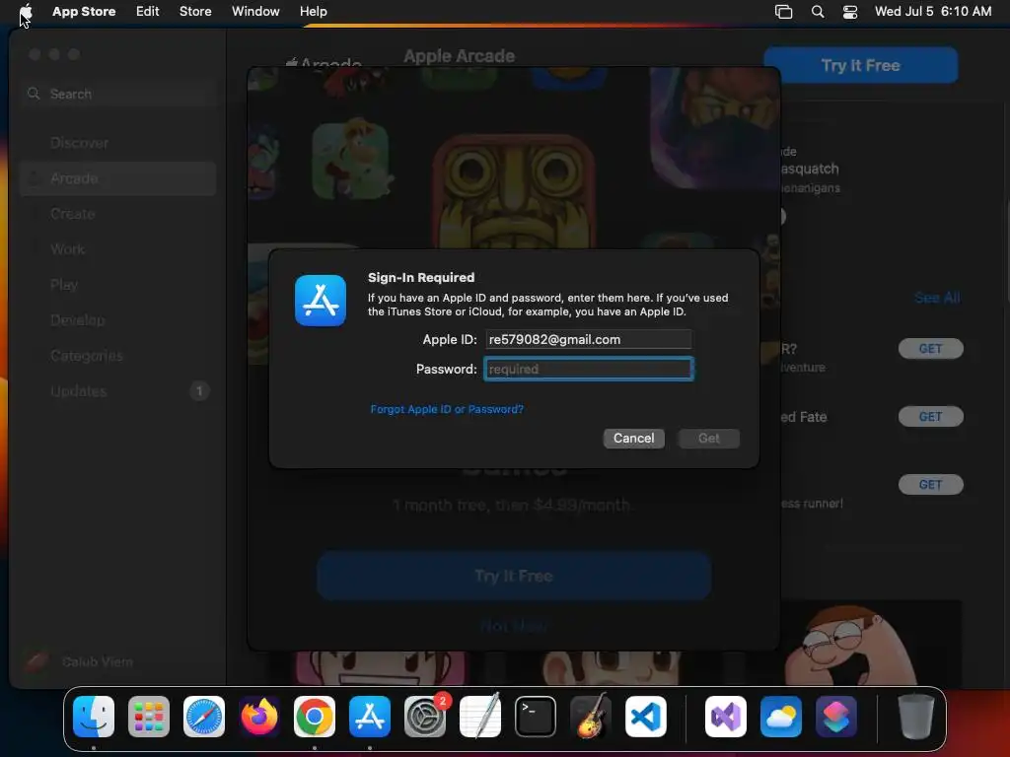1010x757 pixels.
Task: Select Updates in the sidebar
Action: [118, 390]
